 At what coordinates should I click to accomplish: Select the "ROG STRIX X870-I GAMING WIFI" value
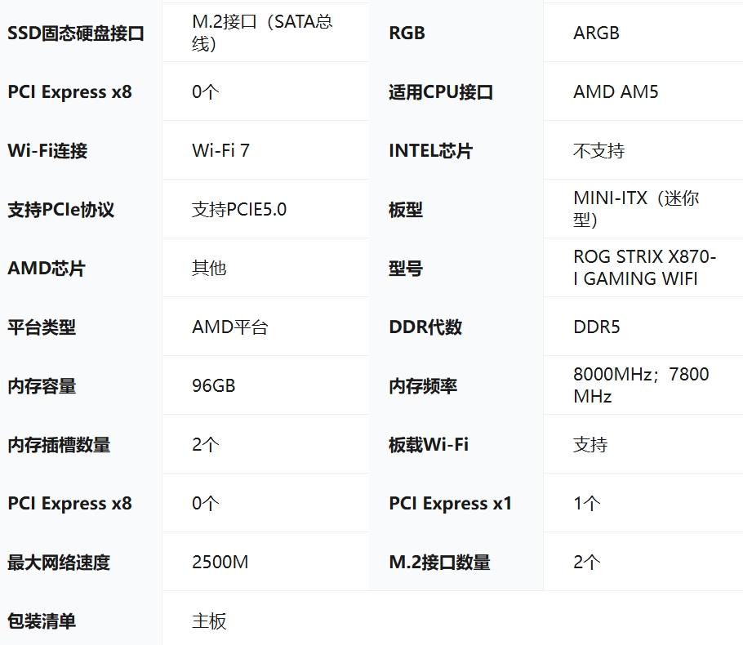(x=644, y=268)
